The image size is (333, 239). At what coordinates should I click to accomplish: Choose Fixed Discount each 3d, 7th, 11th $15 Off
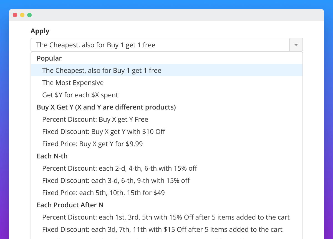[x=162, y=229]
